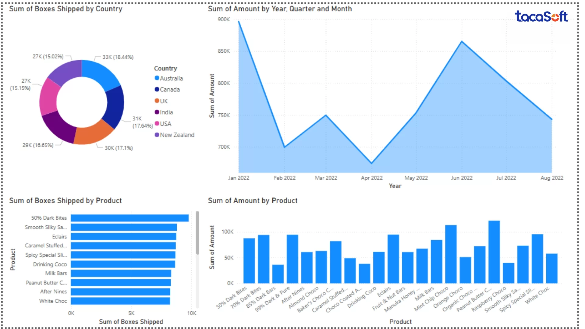585x329 pixels.
Task: Click the Raspberry Choco tallest column
Action: [x=494, y=252]
